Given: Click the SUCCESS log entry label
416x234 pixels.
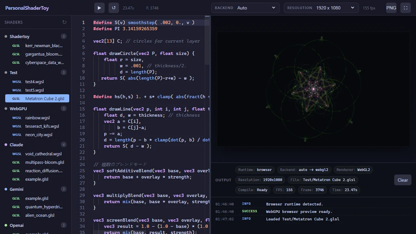Looking at the screenshot, I should coord(250,211).
